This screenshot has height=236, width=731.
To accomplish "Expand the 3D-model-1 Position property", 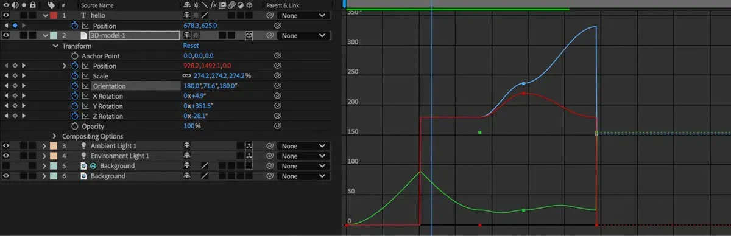I will [65, 66].
